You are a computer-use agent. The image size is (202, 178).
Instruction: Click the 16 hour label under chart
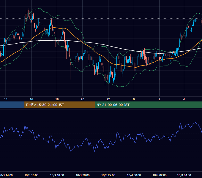[x=31, y=99]
